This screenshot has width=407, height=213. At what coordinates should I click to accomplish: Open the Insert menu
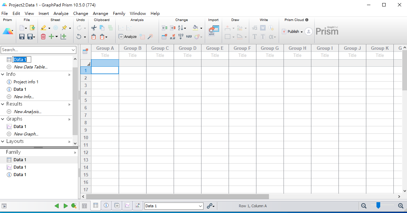44,14
